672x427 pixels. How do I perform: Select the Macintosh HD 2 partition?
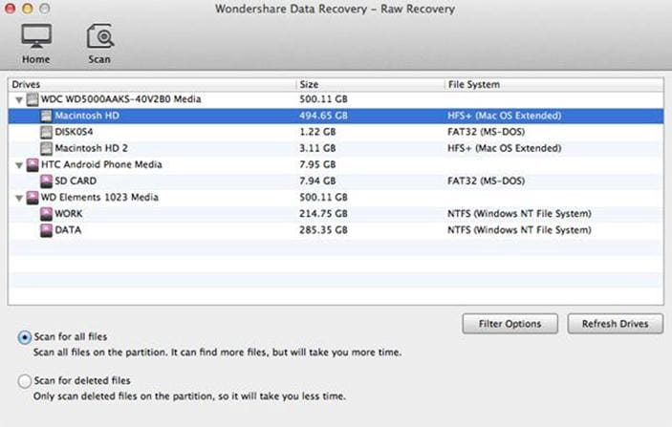click(x=90, y=148)
